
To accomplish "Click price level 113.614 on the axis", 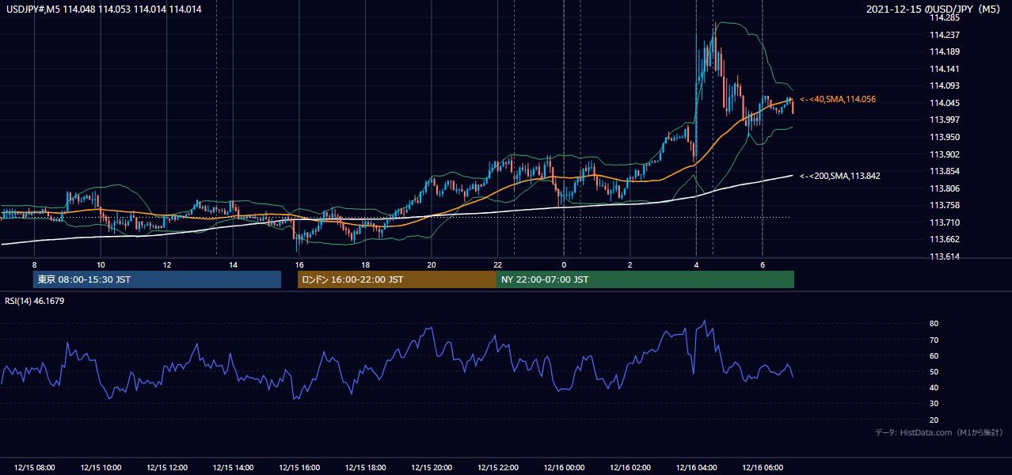I will tap(945, 256).
